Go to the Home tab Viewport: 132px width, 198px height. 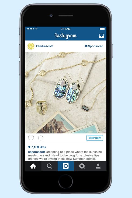click(x=33, y=166)
